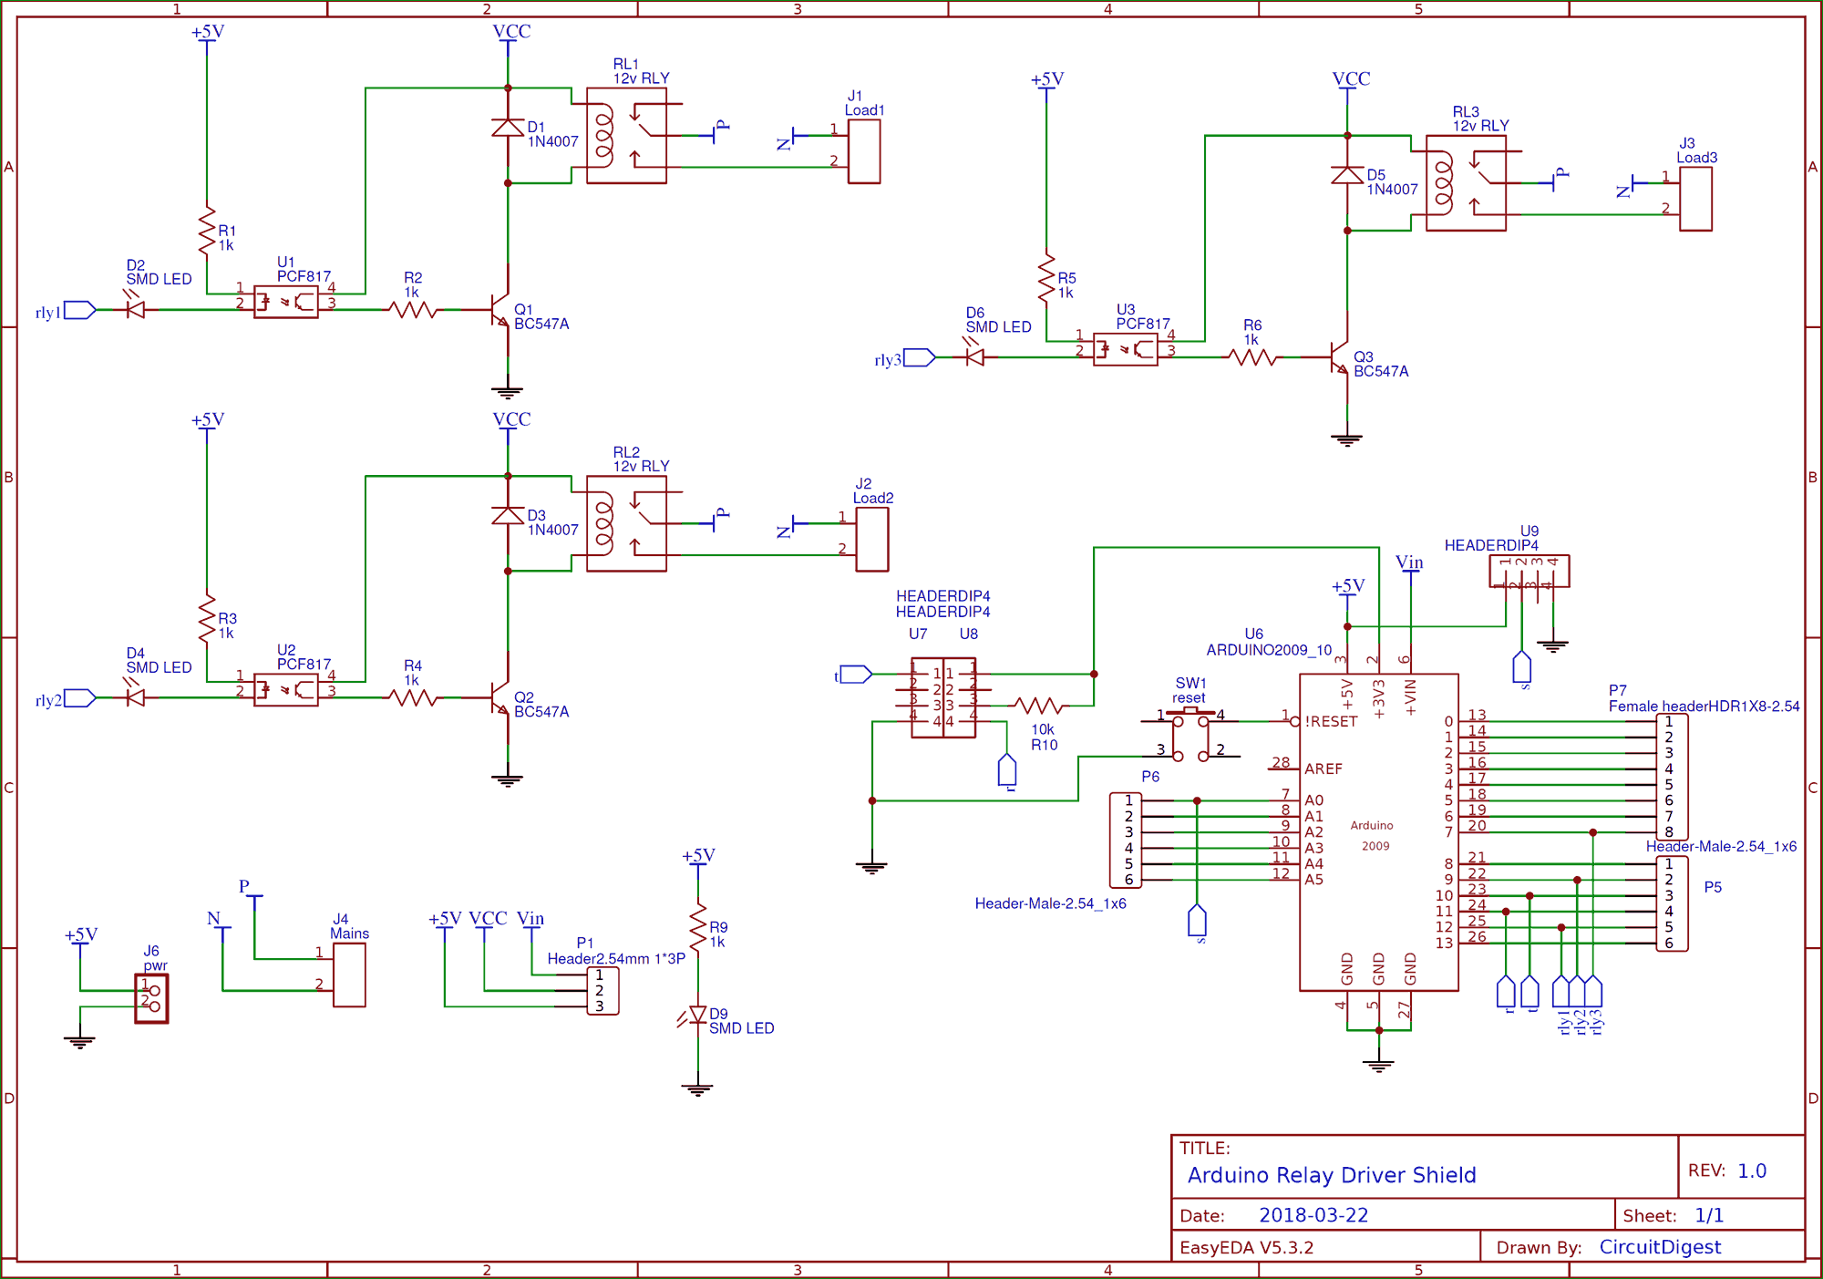Click the CircuitDigest drawn-by link
Viewport: 1823px width, 1279px height.
[1661, 1247]
